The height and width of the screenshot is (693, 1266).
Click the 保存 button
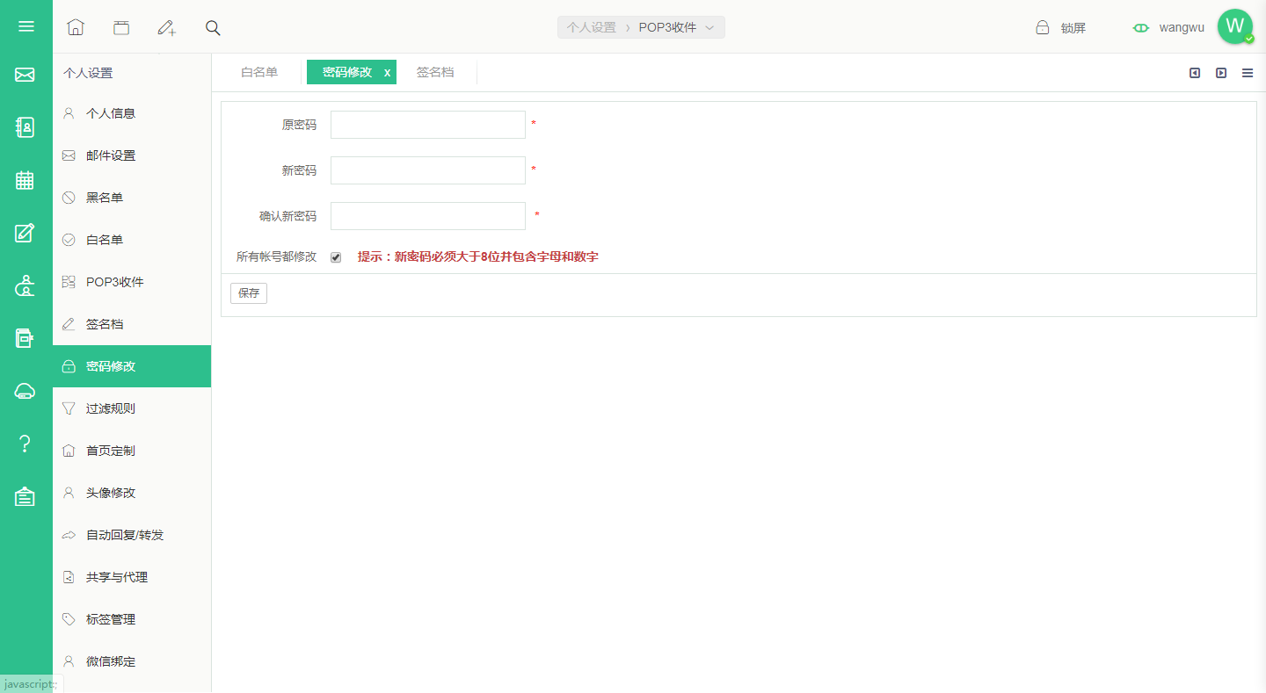point(249,293)
